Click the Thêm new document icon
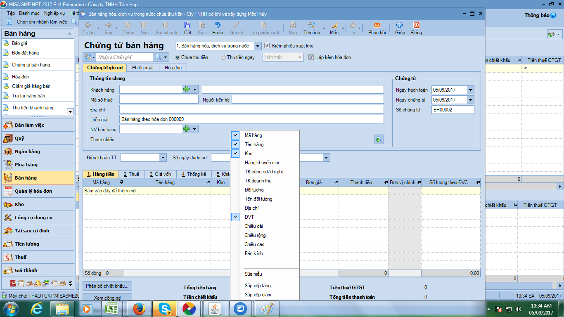Viewport: 564px width, 317px height. pos(128,25)
